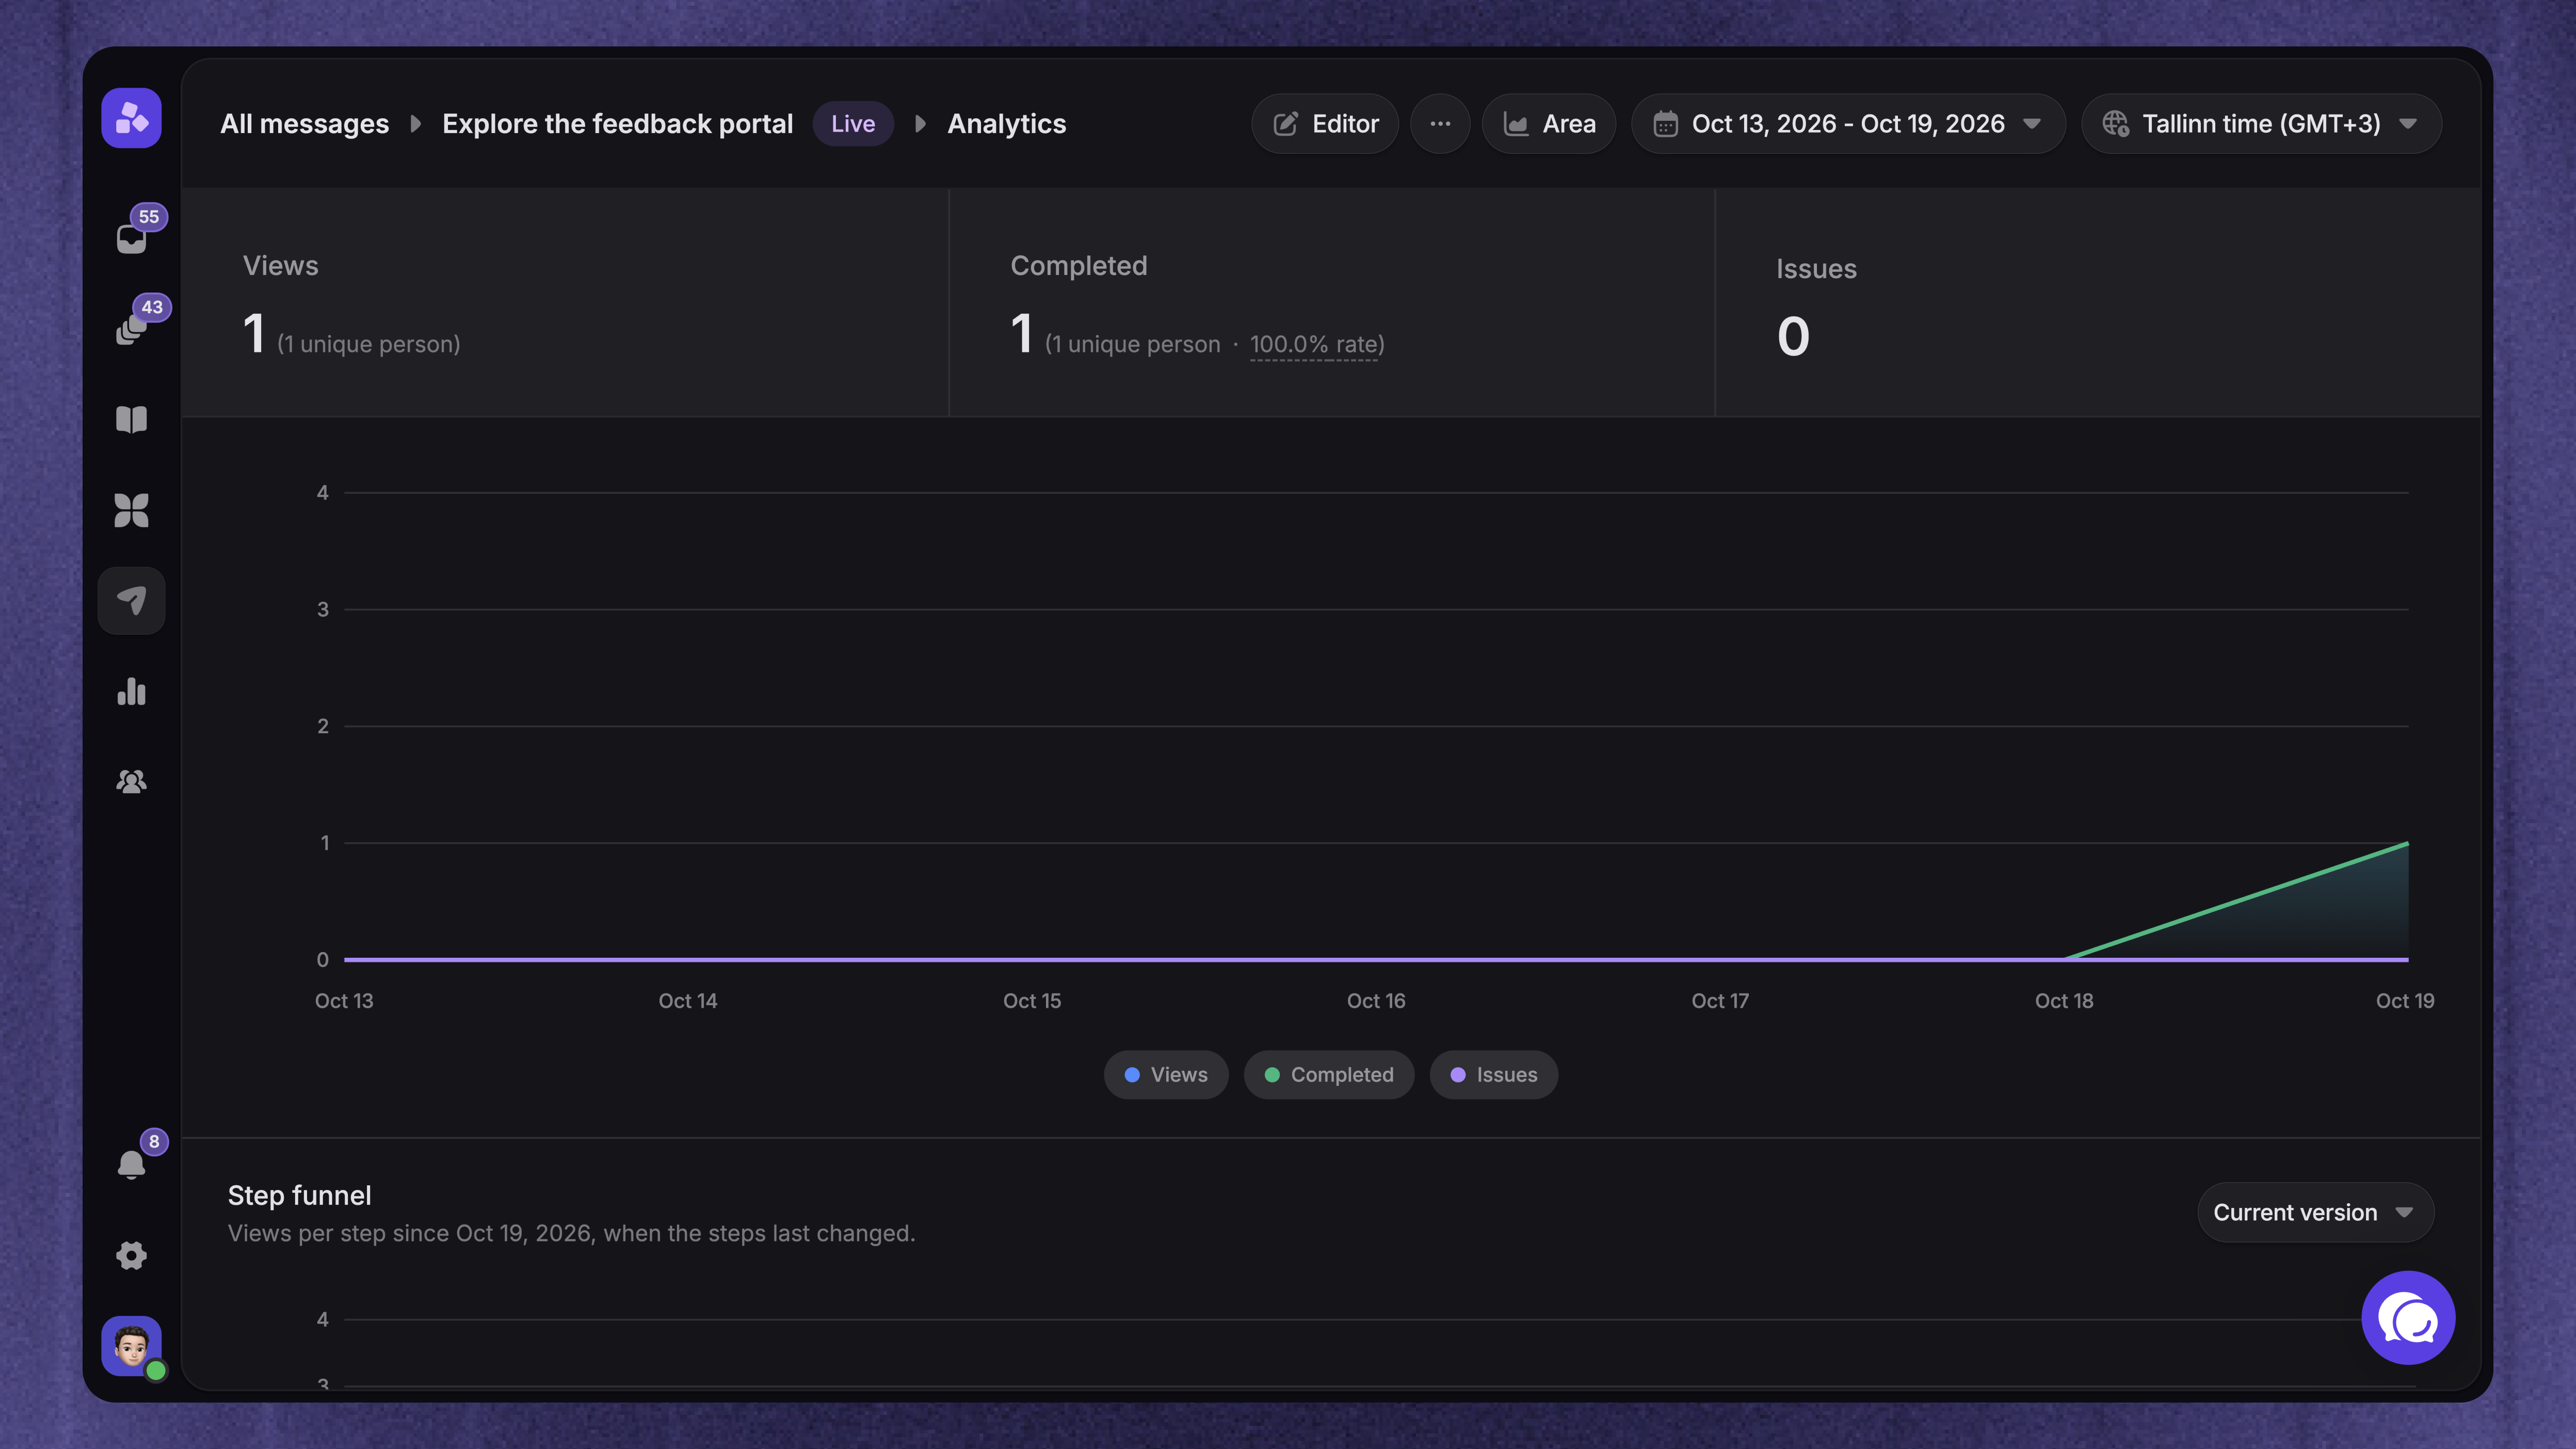Click the '(1 unique person)' text under Views

click(369, 345)
